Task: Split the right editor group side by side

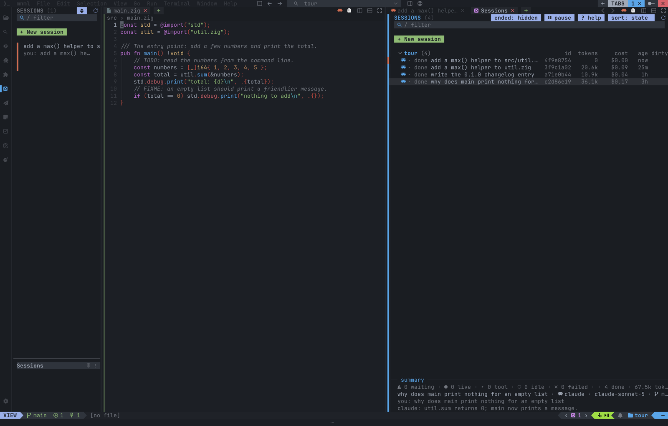Action: 643,11
